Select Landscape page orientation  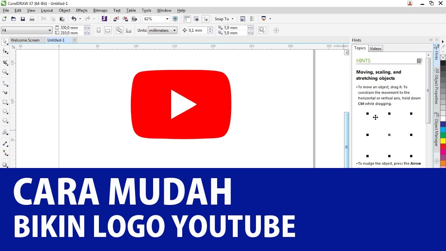coord(108,30)
